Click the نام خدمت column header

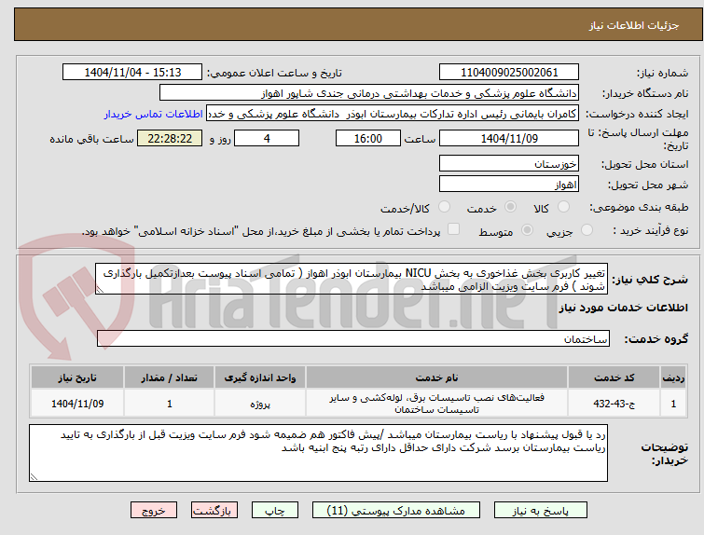pyautogui.click(x=436, y=377)
